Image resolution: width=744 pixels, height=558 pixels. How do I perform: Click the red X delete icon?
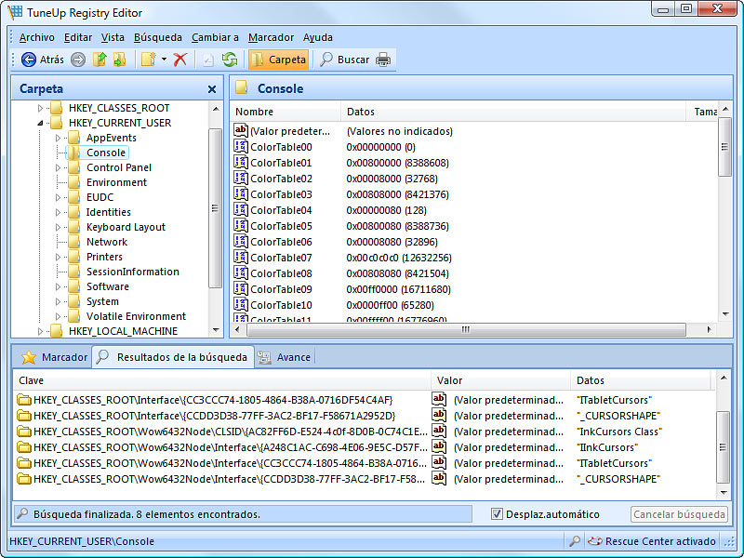click(x=180, y=60)
